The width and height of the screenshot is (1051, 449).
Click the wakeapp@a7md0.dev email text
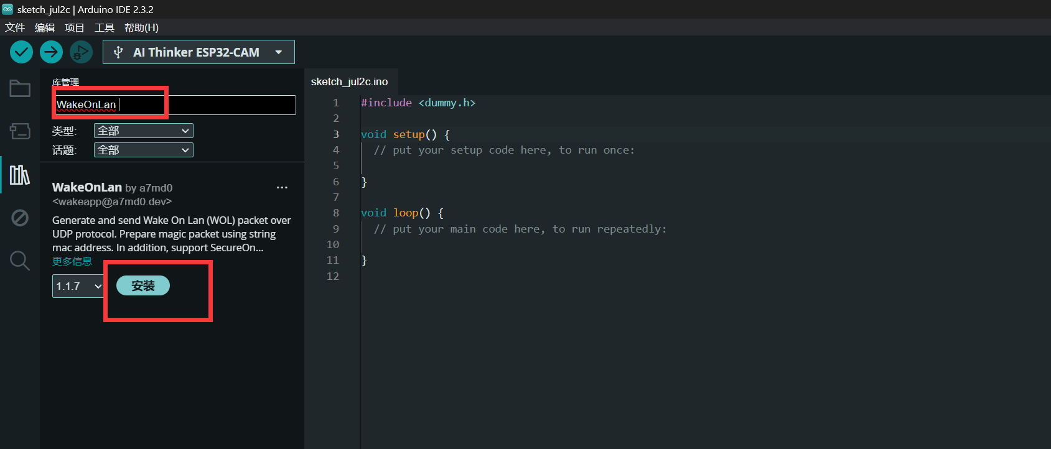click(x=112, y=201)
